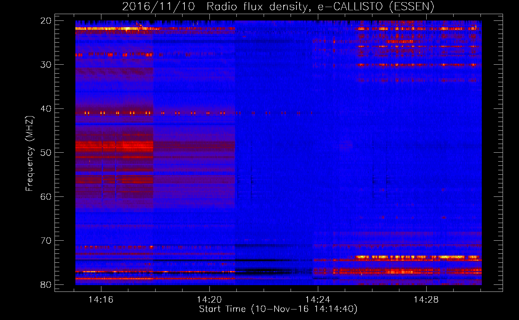Click the 14:16 time axis label
519x320 pixels.
coord(101,300)
